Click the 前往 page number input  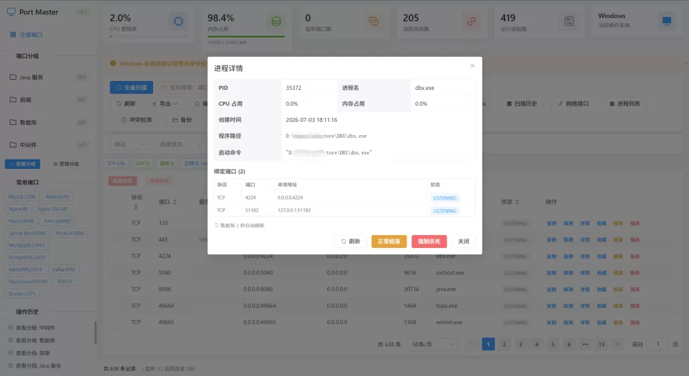click(x=658, y=344)
